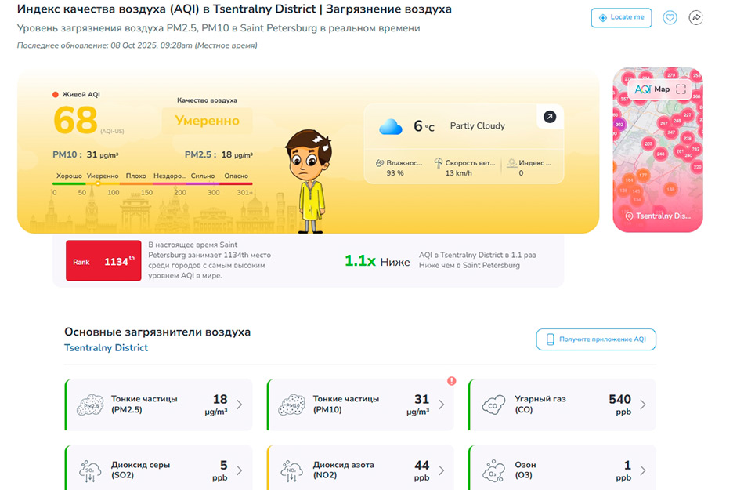The image size is (744, 490).
Task: Open weather details arrow icon
Action: 550,117
